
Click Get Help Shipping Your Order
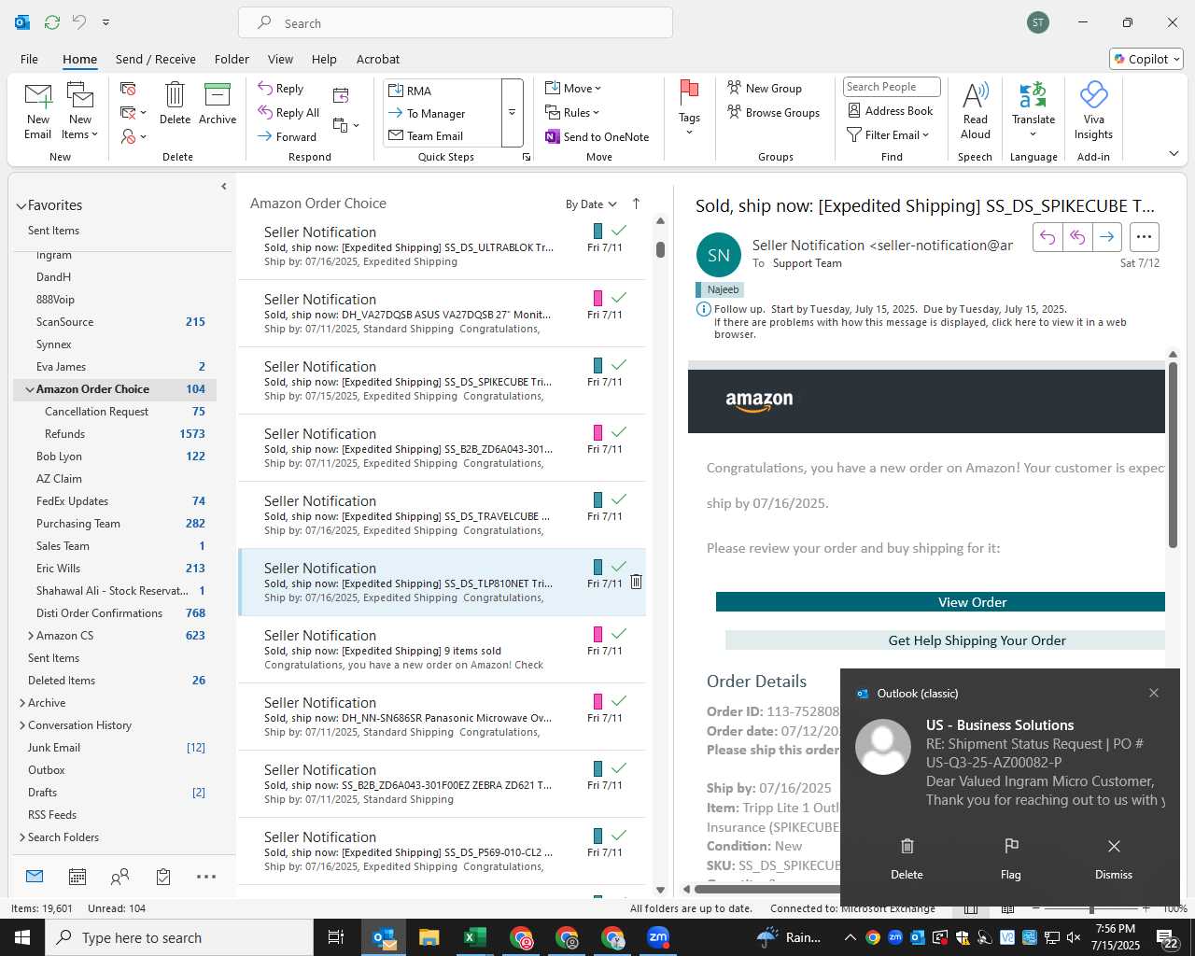(945, 640)
